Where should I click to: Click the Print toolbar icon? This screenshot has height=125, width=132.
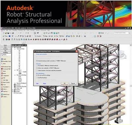[x=13, y=33]
